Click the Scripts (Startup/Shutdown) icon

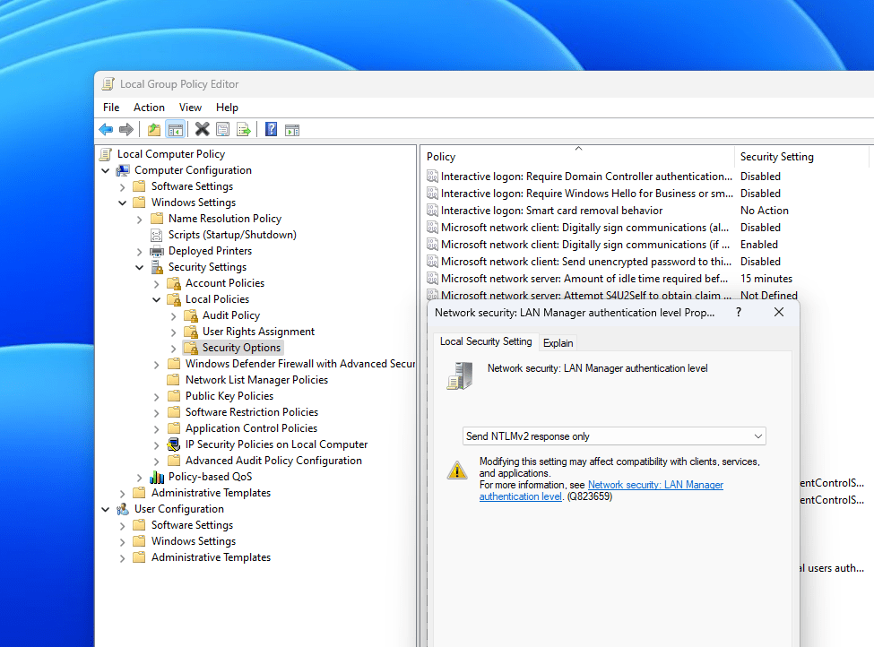click(157, 235)
